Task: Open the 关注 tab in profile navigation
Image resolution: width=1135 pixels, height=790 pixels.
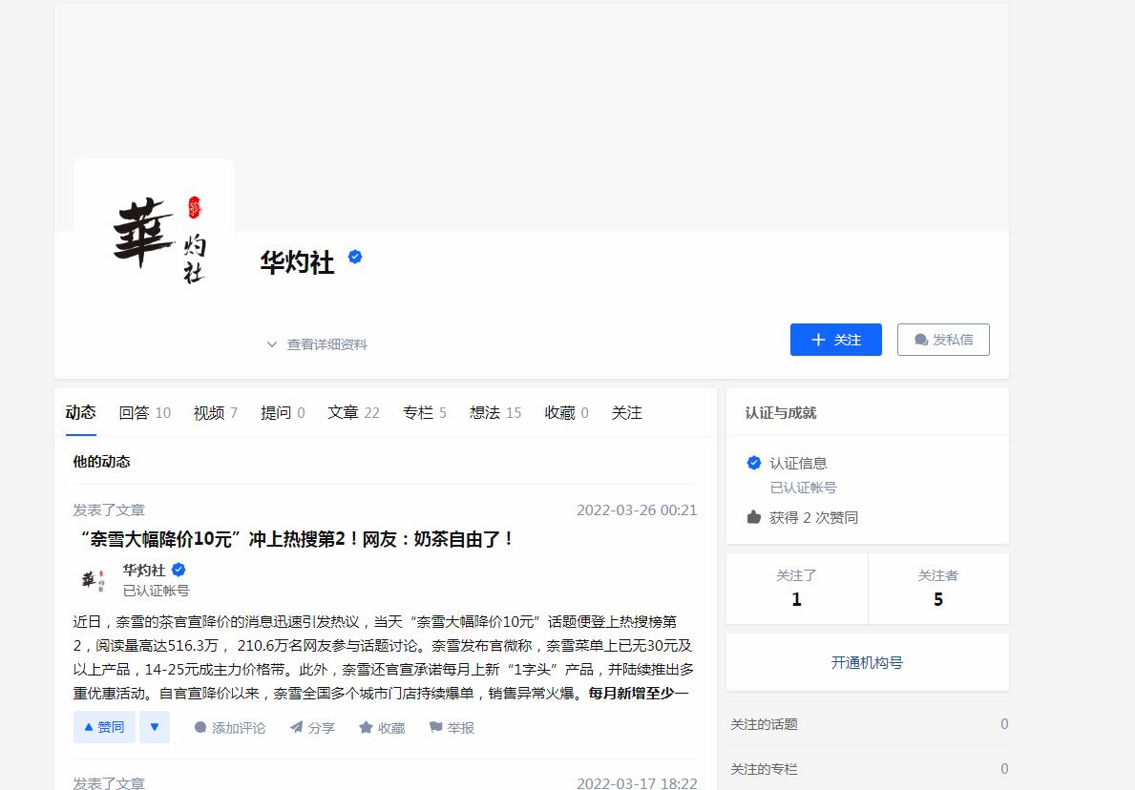Action: point(627,412)
